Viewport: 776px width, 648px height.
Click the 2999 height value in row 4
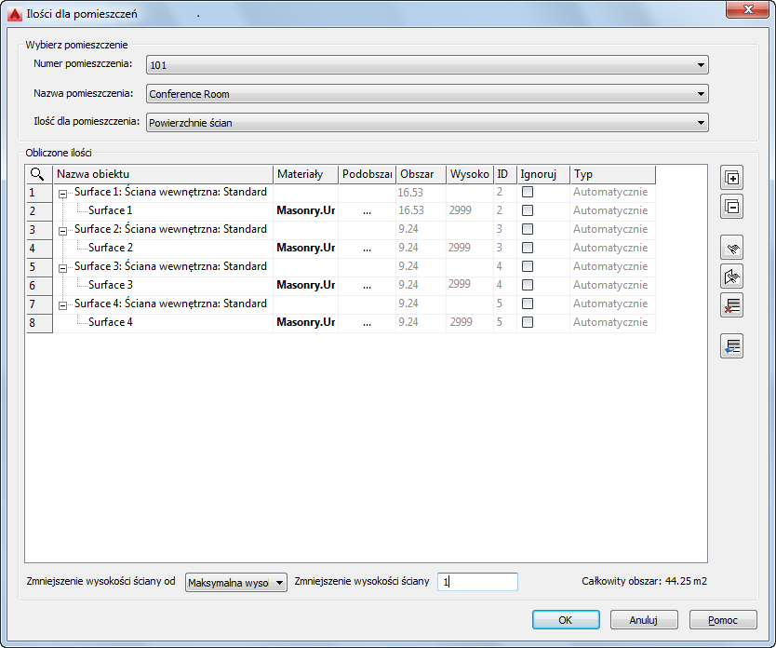click(x=460, y=248)
